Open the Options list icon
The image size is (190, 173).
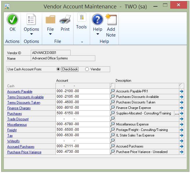click(x=31, y=19)
